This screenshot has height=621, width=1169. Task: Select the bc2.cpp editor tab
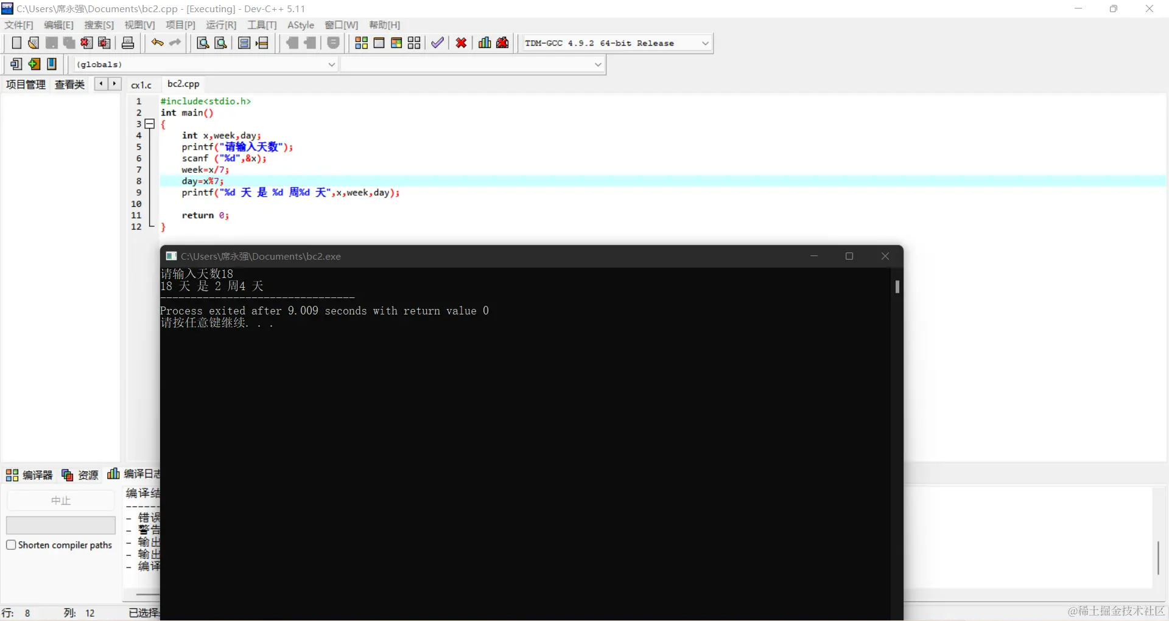[x=183, y=84]
